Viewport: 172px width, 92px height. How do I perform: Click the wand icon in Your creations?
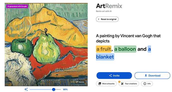[122, 84]
